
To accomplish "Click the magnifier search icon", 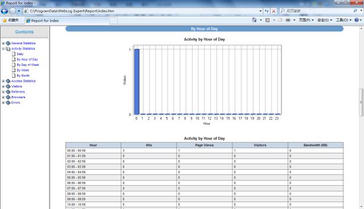I will 355,11.
